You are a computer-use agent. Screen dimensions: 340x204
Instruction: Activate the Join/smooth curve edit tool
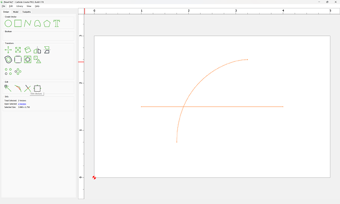click(18, 88)
